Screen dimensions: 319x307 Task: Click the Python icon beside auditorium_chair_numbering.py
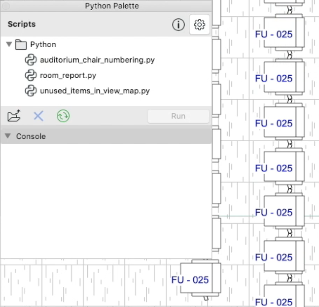click(x=31, y=60)
